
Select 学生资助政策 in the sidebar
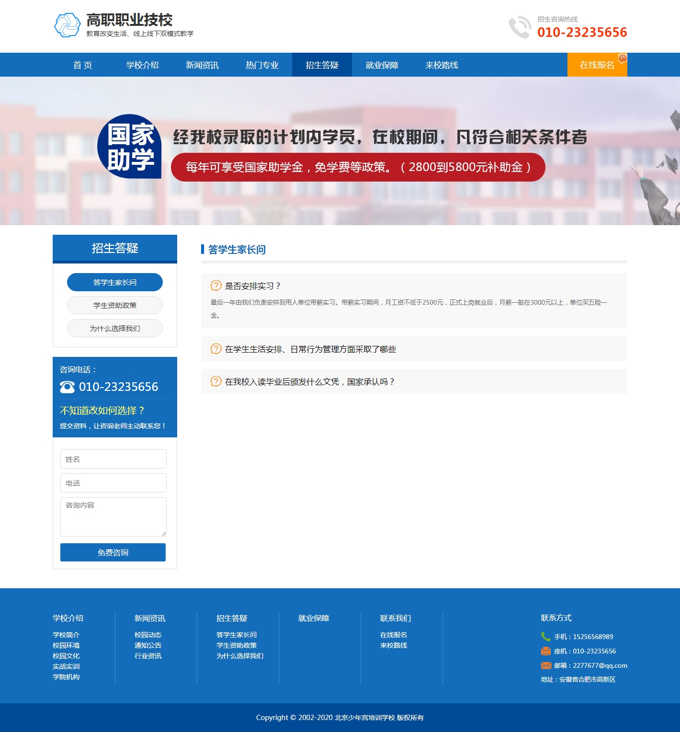[x=115, y=305]
